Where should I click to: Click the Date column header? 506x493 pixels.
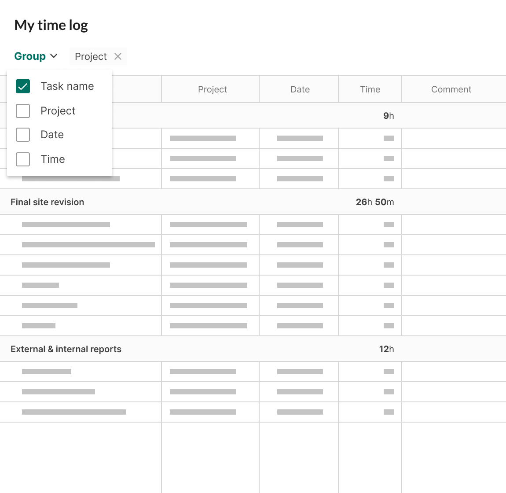[300, 89]
